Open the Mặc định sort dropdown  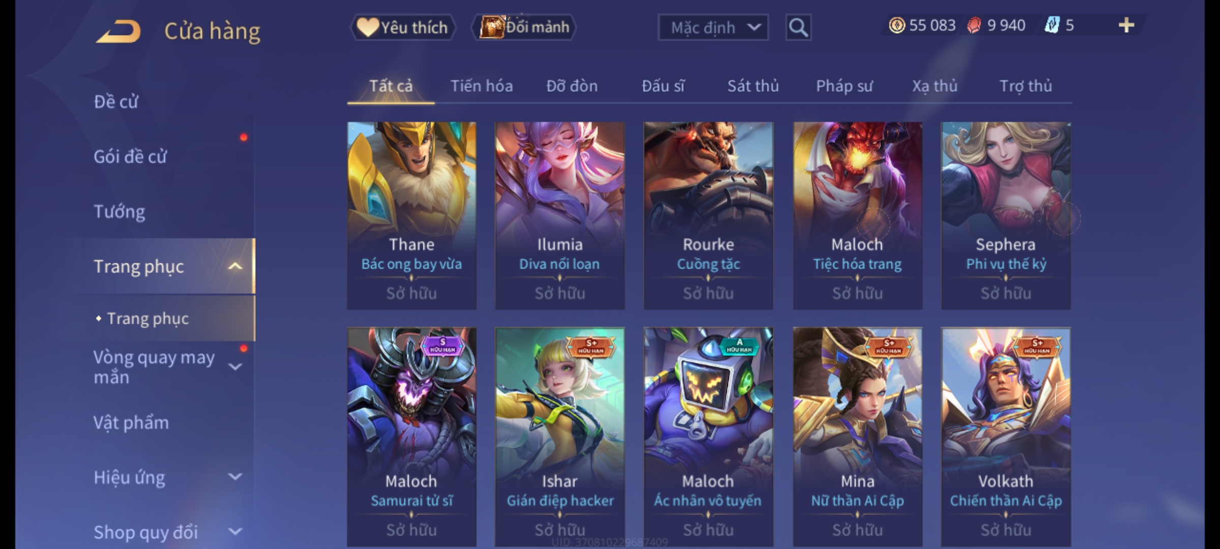[713, 27]
